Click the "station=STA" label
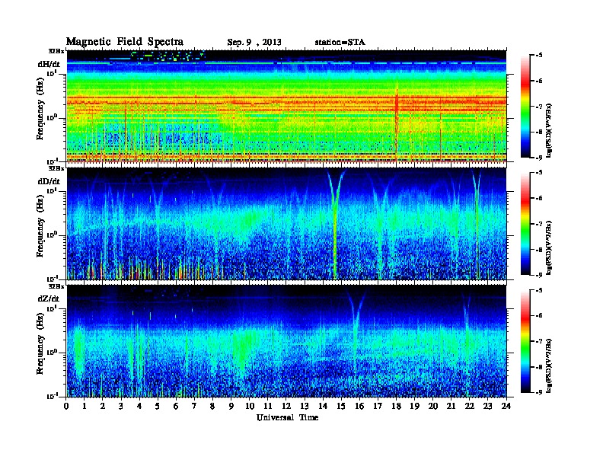The image size is (603, 466). (340, 42)
